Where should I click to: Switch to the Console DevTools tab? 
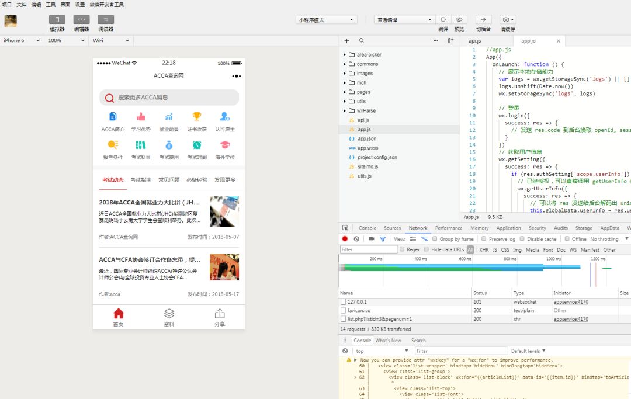click(x=367, y=228)
